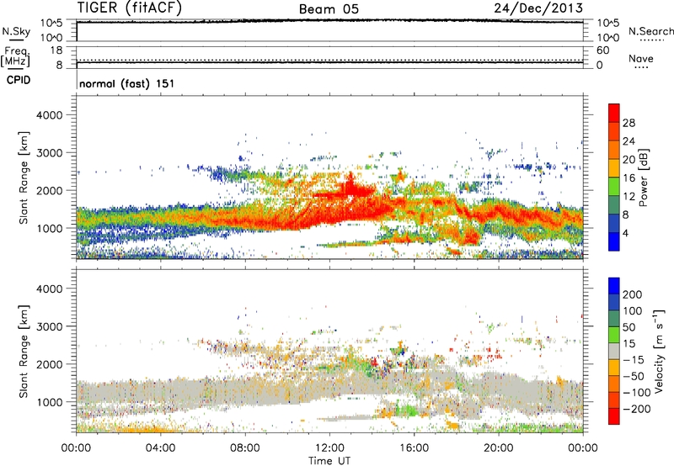674x466 pixels.
Task: Click the "28" label on Power colorbar
Action: [x=629, y=123]
